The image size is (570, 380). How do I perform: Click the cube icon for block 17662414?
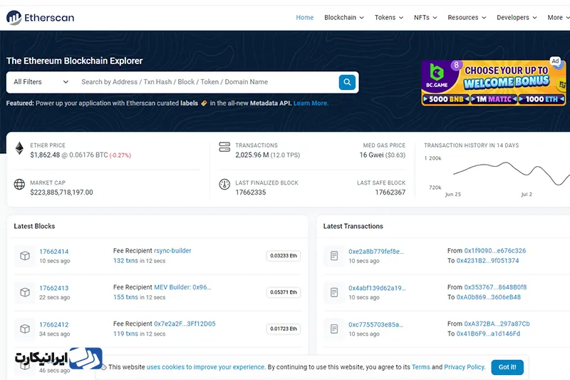coord(25,256)
